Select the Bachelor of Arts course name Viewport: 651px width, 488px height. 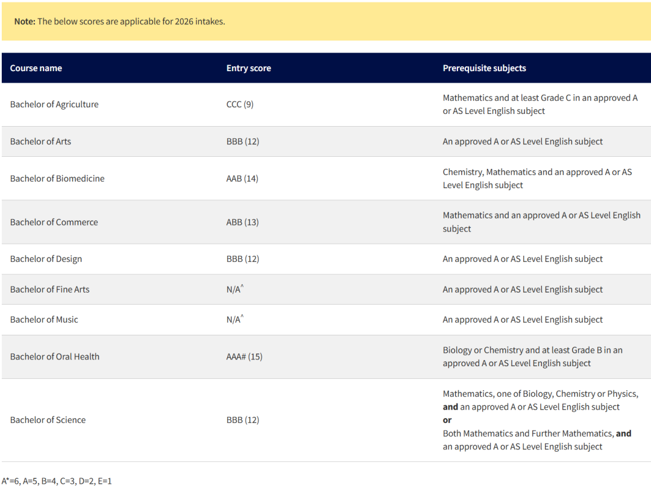(40, 142)
